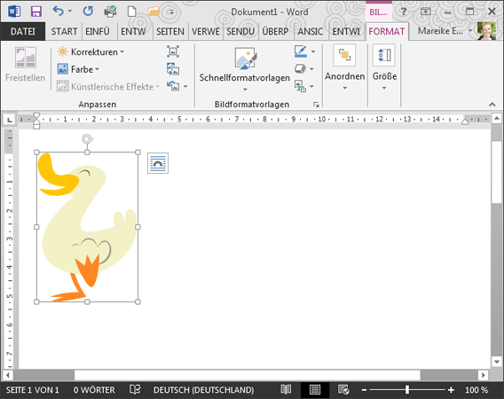Click the picture layout icon
The image size is (504, 399).
pyautogui.click(x=300, y=86)
